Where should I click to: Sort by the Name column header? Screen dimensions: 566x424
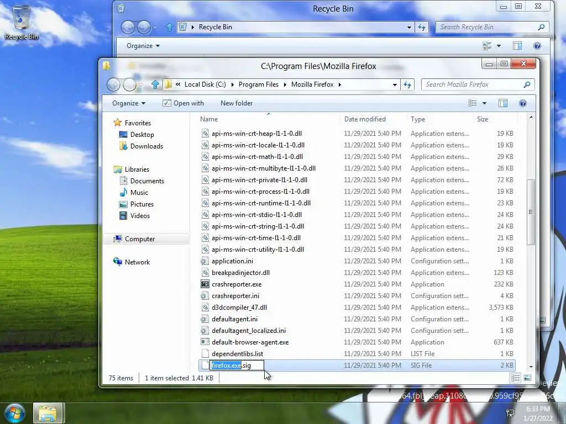pos(269,119)
